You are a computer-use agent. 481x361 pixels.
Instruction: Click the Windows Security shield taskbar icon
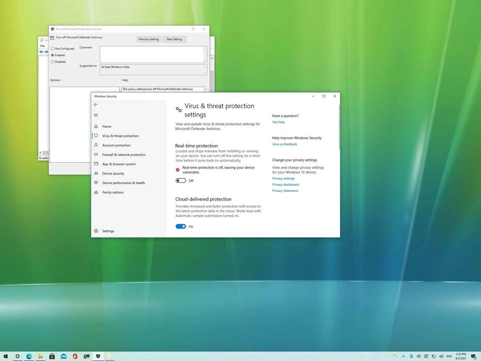pyautogui.click(x=98, y=356)
